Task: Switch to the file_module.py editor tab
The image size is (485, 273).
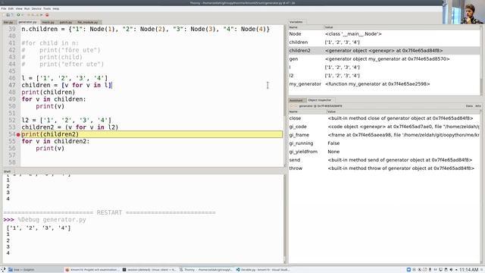Action: (x=88, y=22)
